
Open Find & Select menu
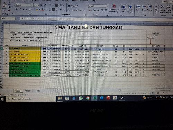coord(169,9)
